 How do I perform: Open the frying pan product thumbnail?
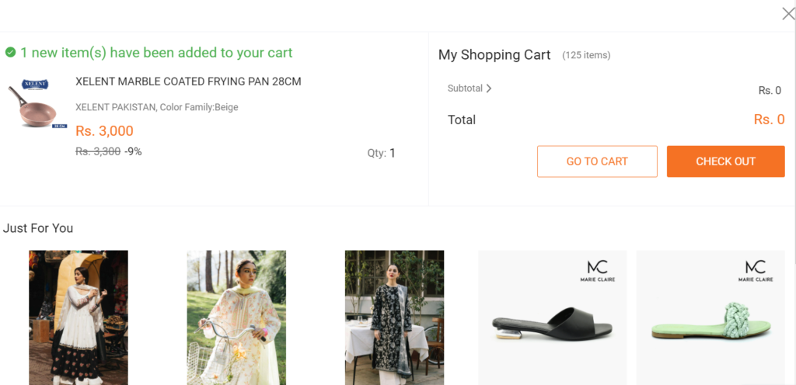tap(37, 103)
